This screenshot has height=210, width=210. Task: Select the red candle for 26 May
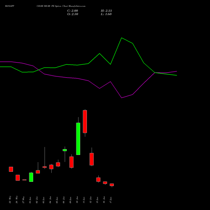click(x=18, y=178)
